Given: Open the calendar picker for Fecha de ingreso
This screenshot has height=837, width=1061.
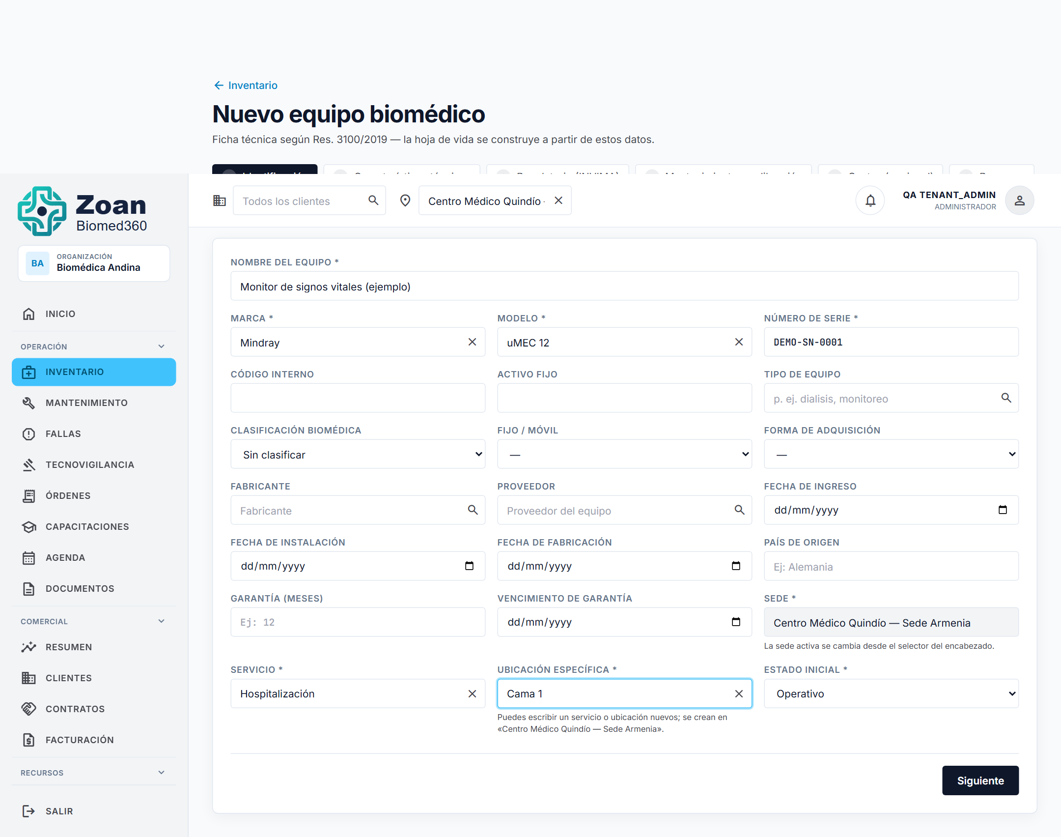Looking at the screenshot, I should click(x=1003, y=510).
